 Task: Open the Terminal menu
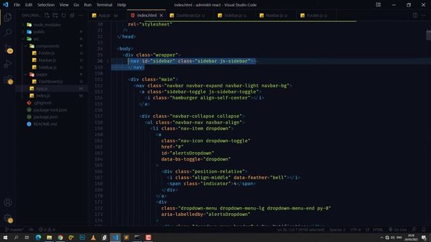coord(104,5)
